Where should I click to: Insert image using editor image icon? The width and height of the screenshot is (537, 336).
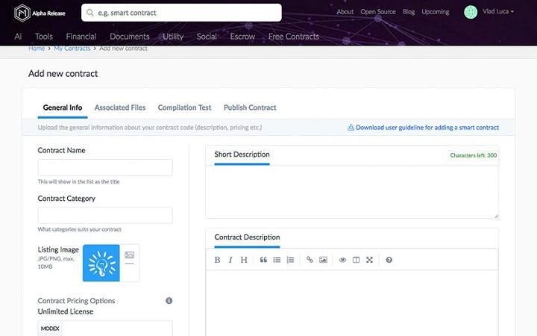tap(323, 260)
